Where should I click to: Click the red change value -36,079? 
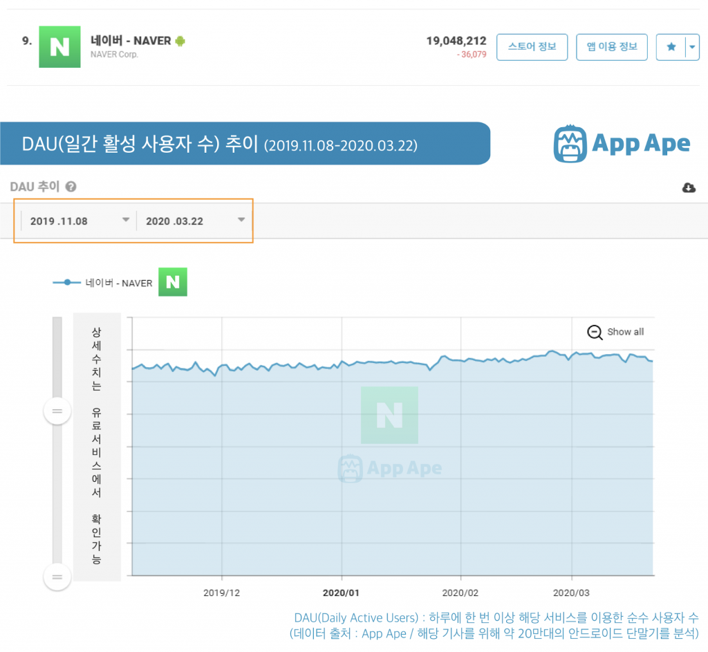tap(472, 55)
